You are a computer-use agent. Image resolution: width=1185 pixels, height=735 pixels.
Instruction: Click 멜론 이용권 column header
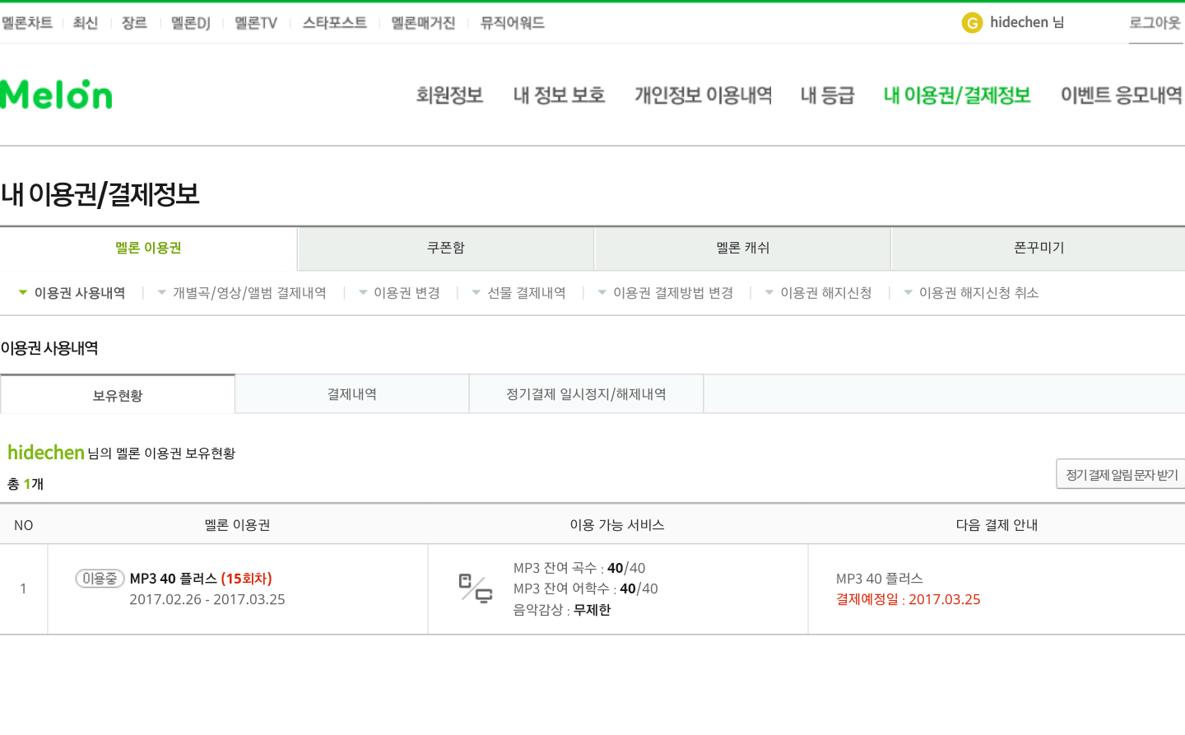point(237,525)
